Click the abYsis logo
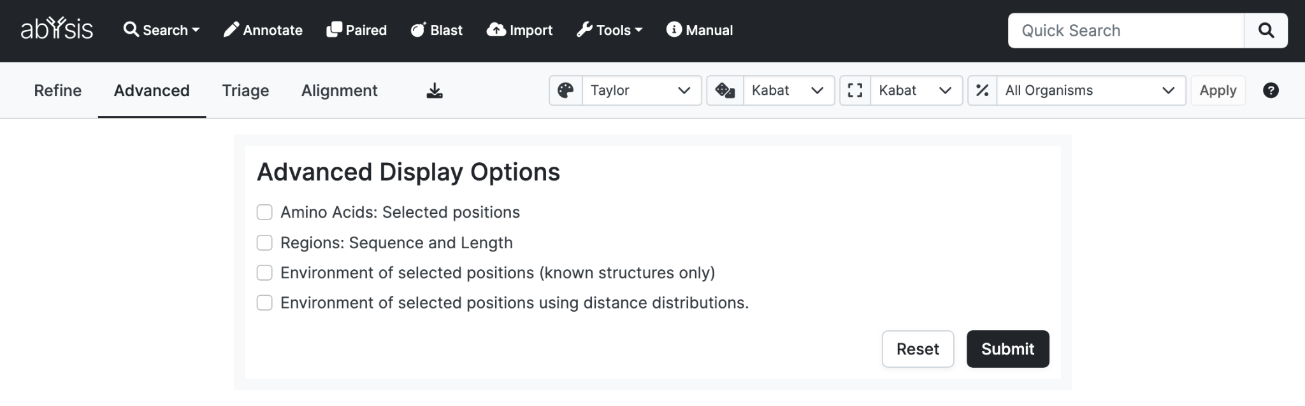Image resolution: width=1305 pixels, height=406 pixels. click(x=57, y=29)
